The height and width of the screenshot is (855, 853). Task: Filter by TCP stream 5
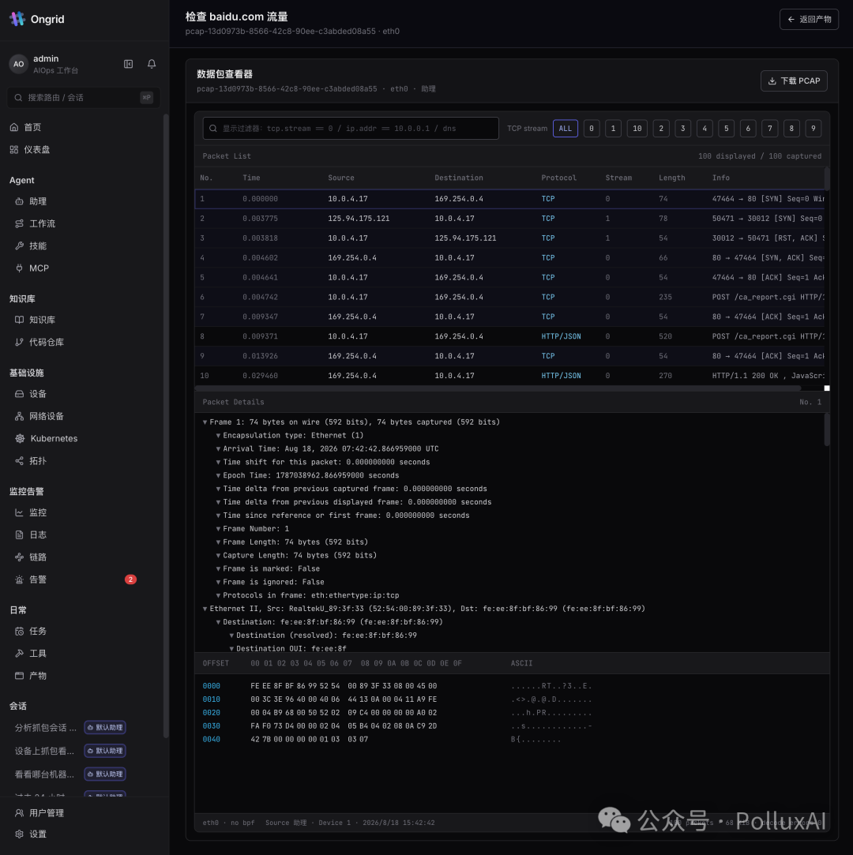[x=726, y=129]
